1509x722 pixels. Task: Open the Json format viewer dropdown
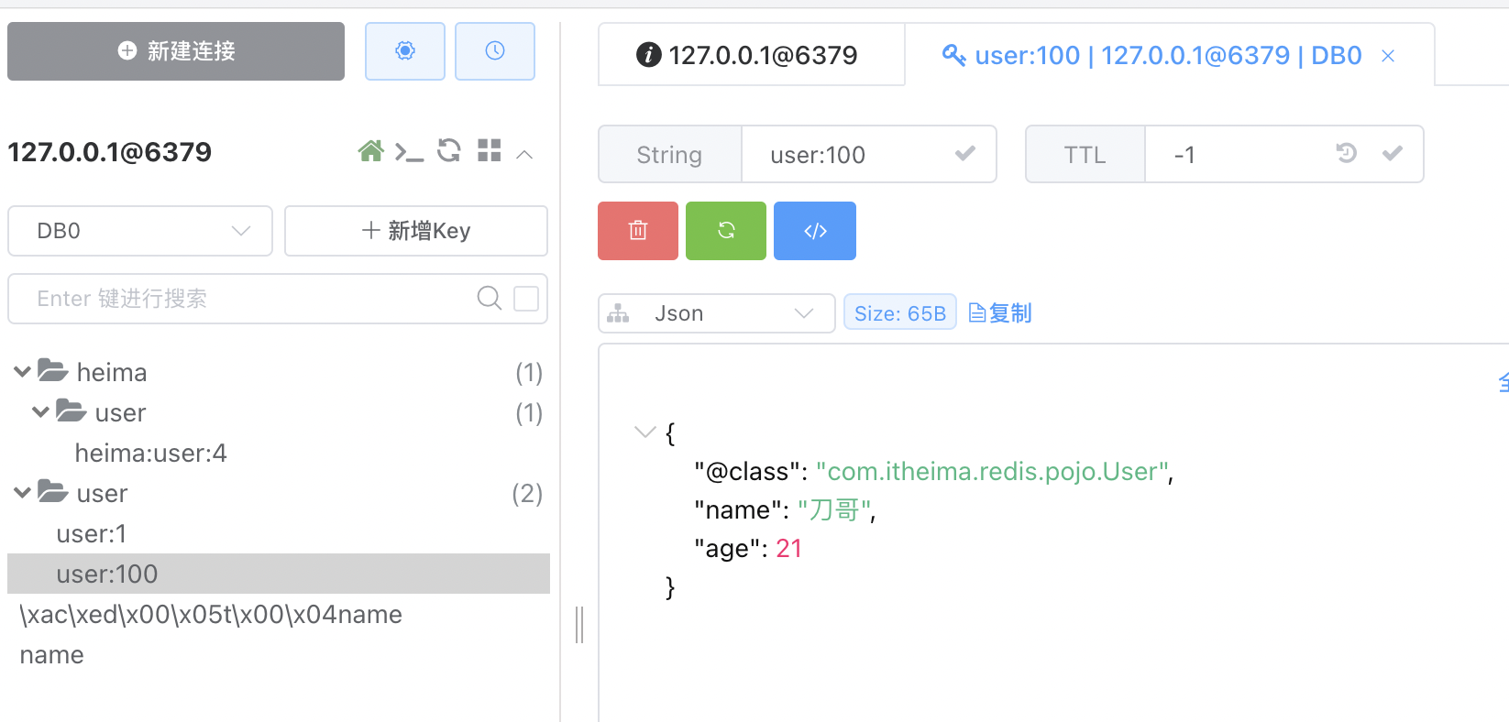(717, 313)
